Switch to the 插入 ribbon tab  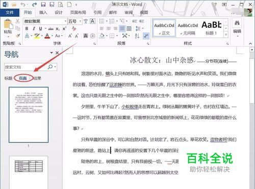43,12
